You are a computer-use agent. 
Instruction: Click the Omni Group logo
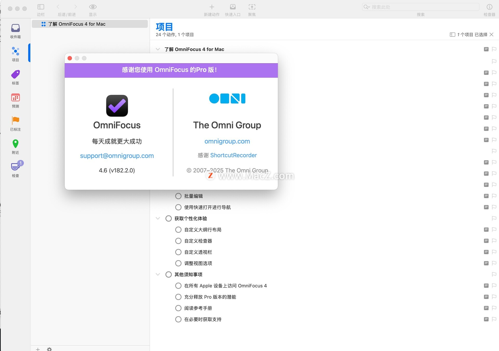coord(227,99)
